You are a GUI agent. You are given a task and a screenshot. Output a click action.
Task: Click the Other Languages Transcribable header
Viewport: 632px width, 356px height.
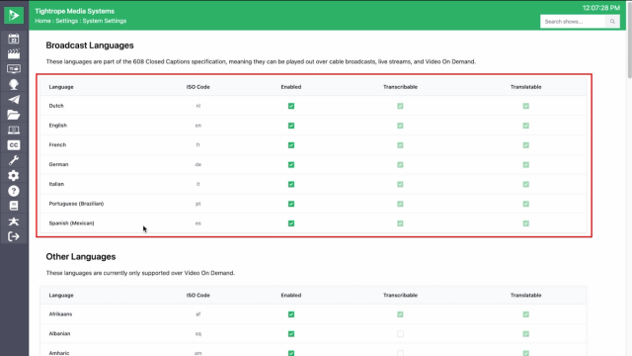400,295
